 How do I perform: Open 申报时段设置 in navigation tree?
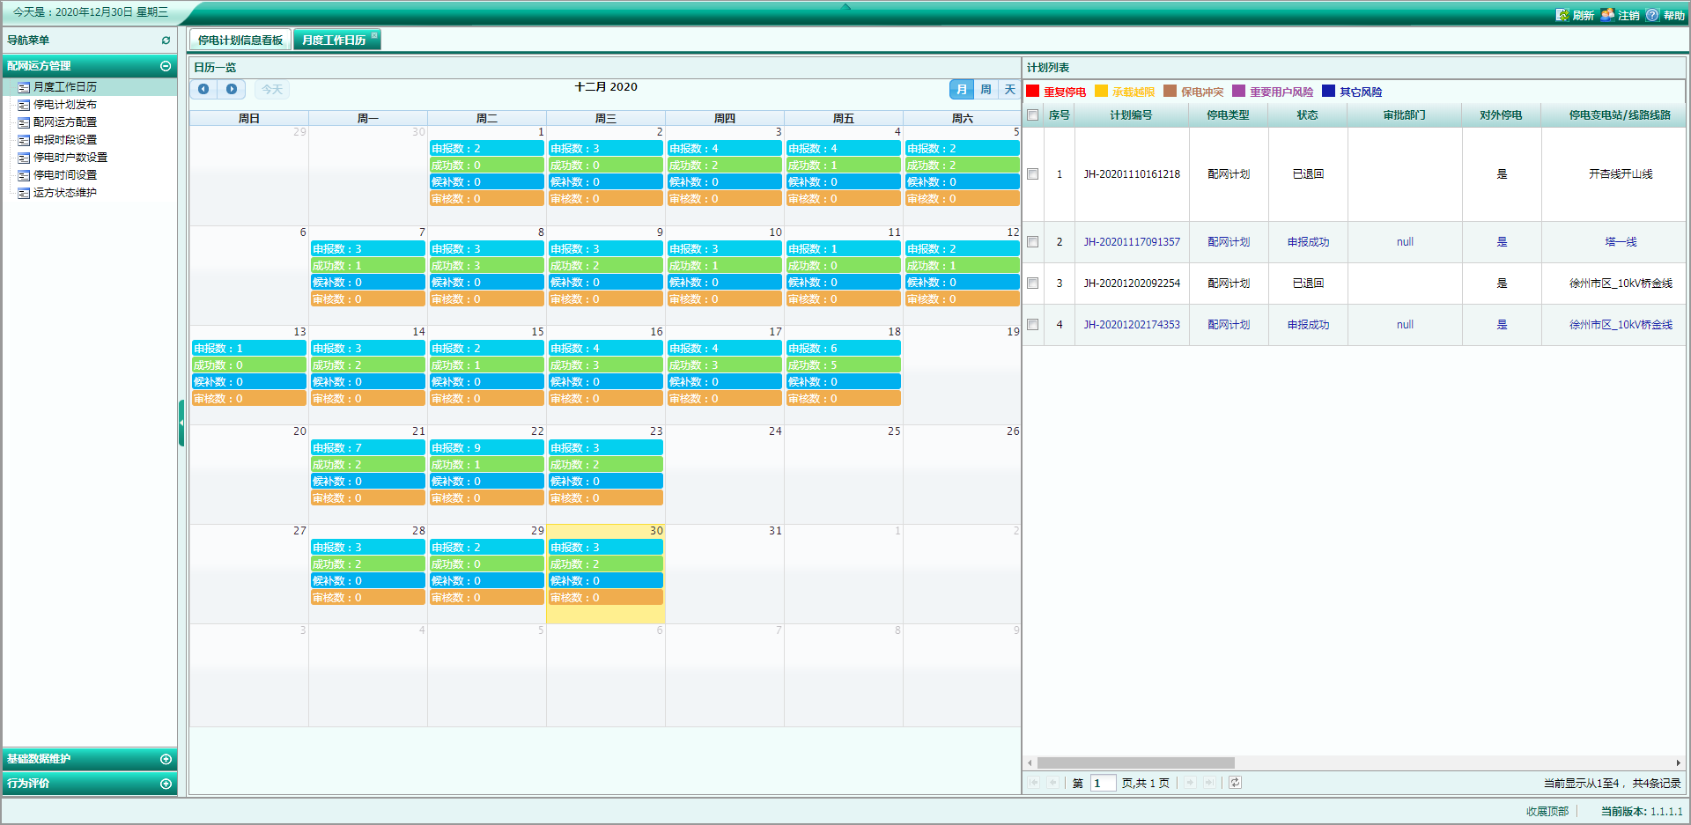pos(65,140)
